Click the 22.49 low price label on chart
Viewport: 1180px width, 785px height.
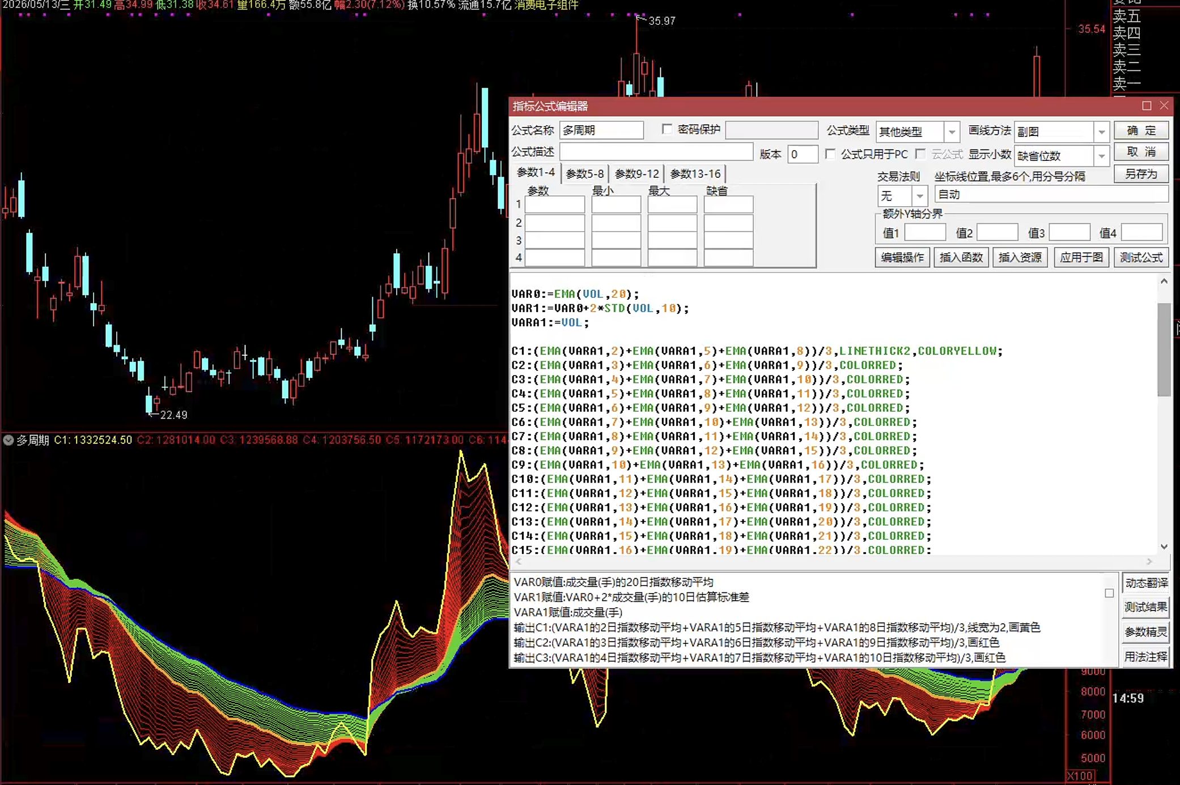(173, 415)
